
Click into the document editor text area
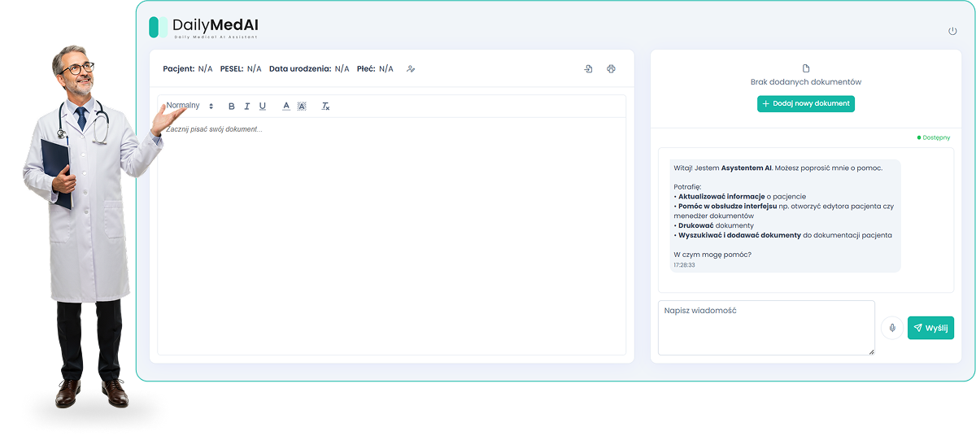[390, 236]
